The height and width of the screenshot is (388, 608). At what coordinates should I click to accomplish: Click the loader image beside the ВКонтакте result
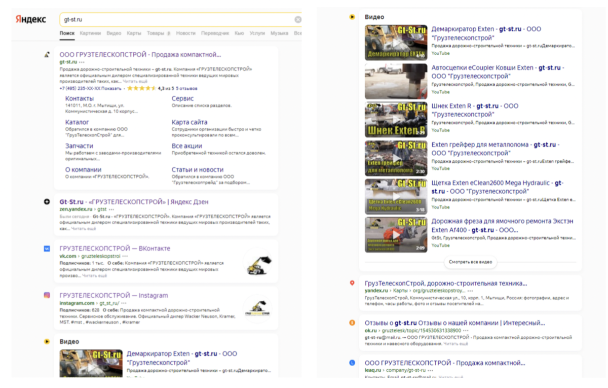tap(257, 264)
